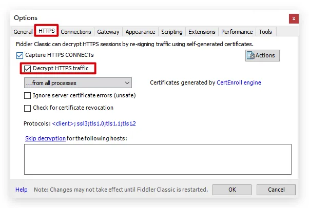Click the Actions certificate icon button
The image size is (309, 208).
point(262,55)
